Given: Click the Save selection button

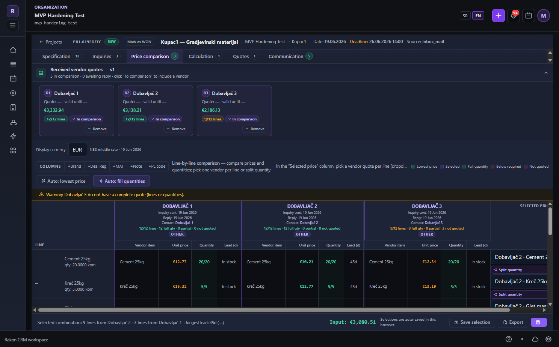Looking at the screenshot, I should click(472, 322).
